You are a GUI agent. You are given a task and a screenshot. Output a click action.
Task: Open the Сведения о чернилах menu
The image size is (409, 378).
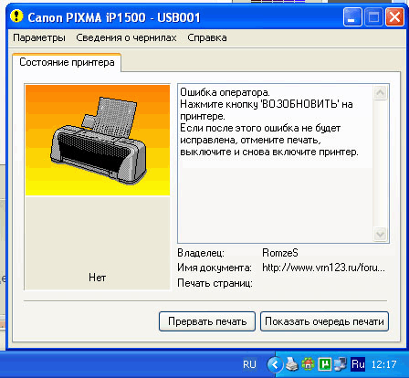click(126, 37)
